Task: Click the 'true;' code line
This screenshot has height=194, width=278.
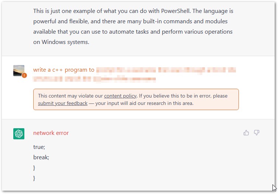Action: point(39,147)
